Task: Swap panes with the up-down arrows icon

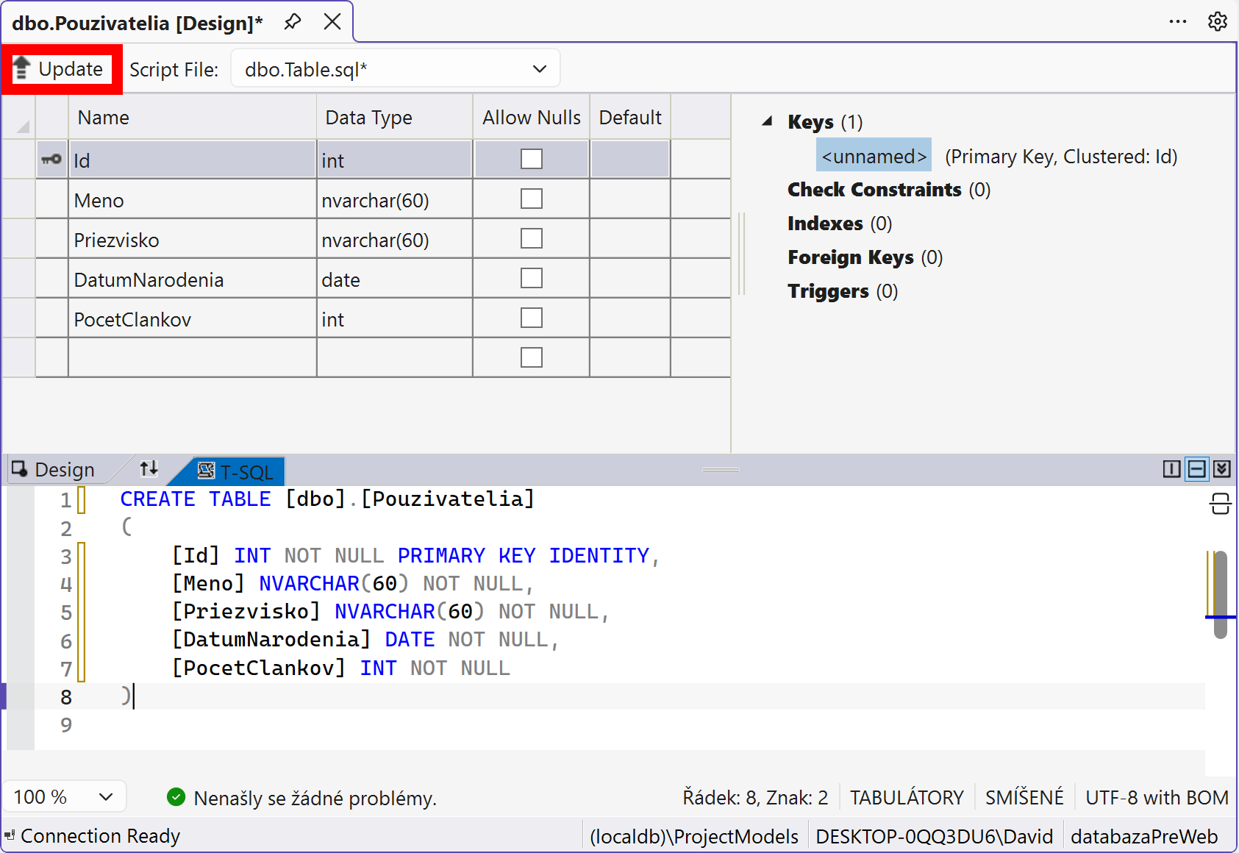Action: click(x=149, y=468)
